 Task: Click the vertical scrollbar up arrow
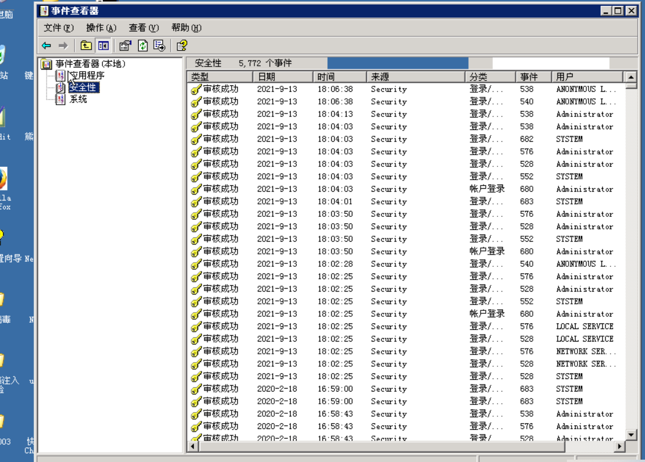click(630, 77)
